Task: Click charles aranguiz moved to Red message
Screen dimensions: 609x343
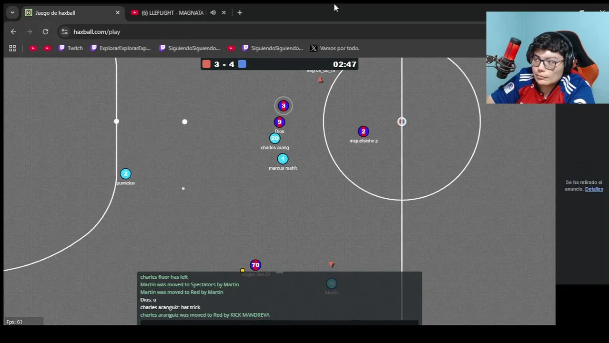Action: (205, 315)
